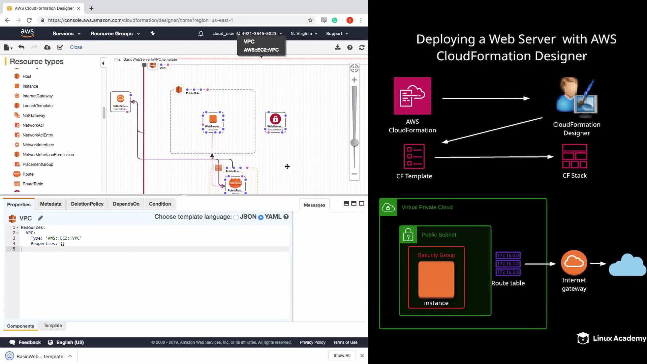Open the N. Virginia region dropdown
This screenshot has width=647, height=364.
click(x=304, y=33)
